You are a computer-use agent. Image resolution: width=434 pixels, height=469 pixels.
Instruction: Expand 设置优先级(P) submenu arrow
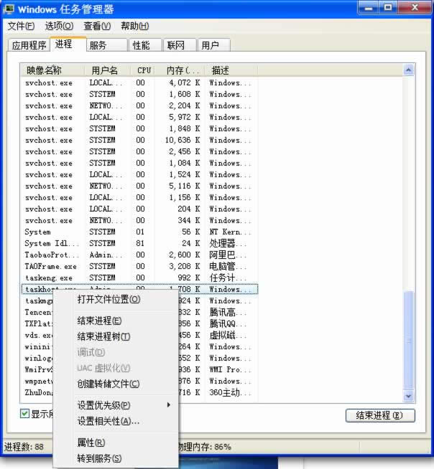pyautogui.click(x=169, y=405)
